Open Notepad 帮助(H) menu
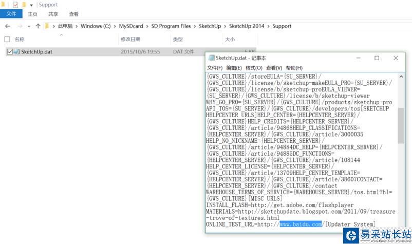This screenshot has width=412, height=244. (x=294, y=68)
